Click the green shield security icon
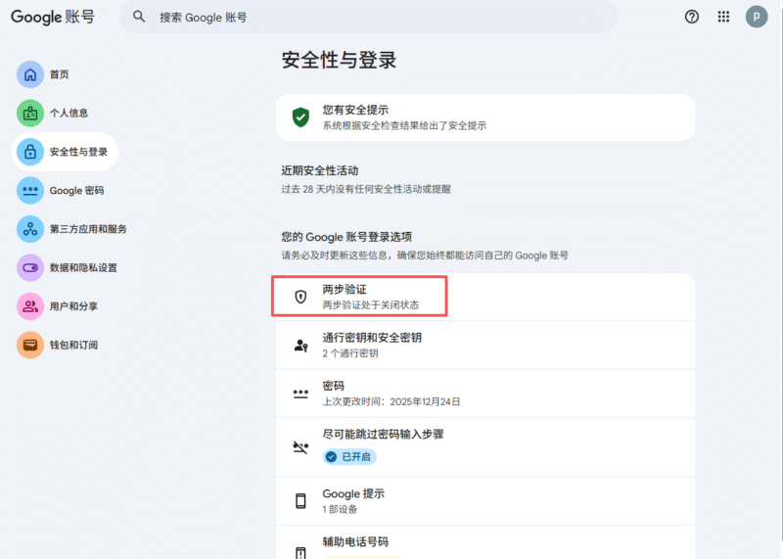This screenshot has width=783, height=559. pos(300,117)
